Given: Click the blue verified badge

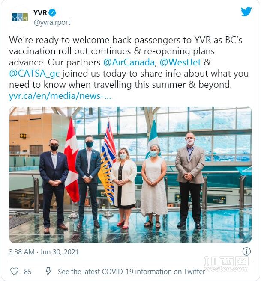Looking at the screenshot, I should (x=53, y=13).
